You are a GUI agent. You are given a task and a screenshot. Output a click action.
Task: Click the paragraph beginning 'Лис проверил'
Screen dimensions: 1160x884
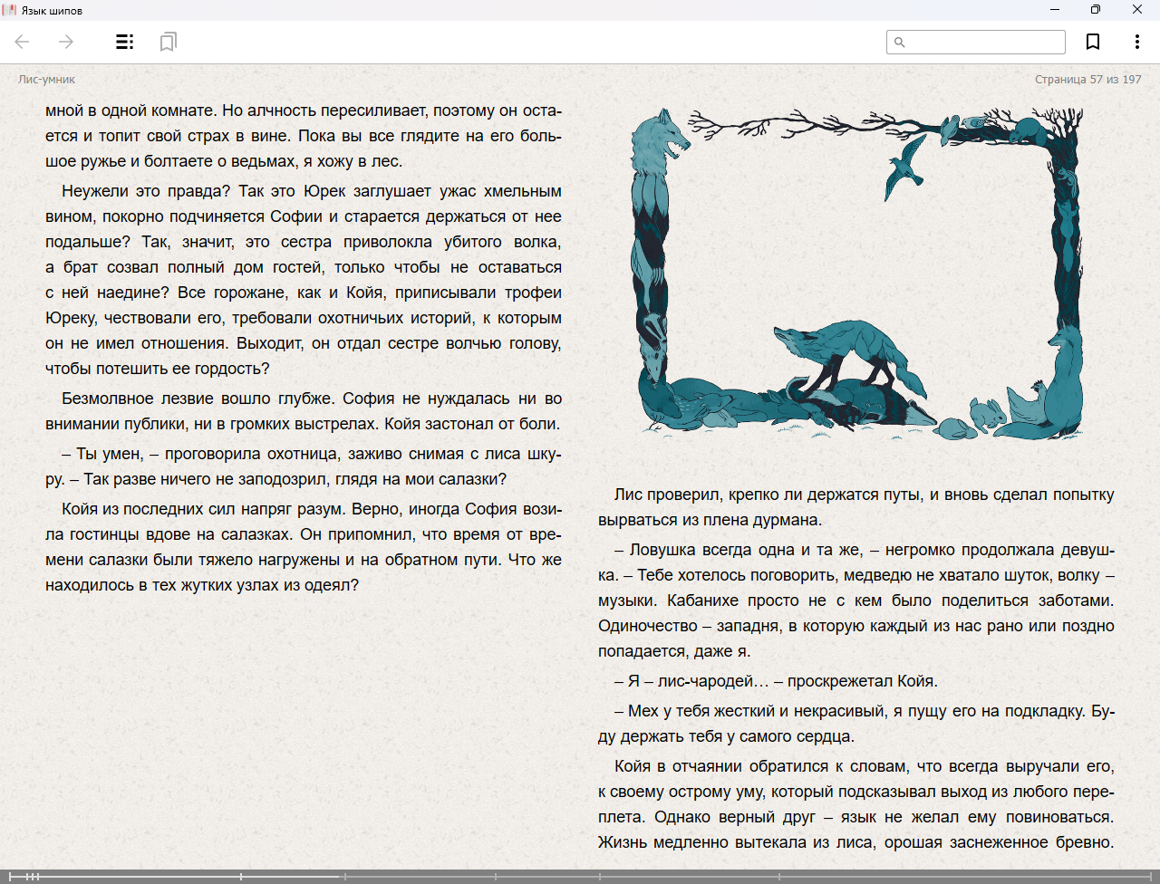point(855,507)
